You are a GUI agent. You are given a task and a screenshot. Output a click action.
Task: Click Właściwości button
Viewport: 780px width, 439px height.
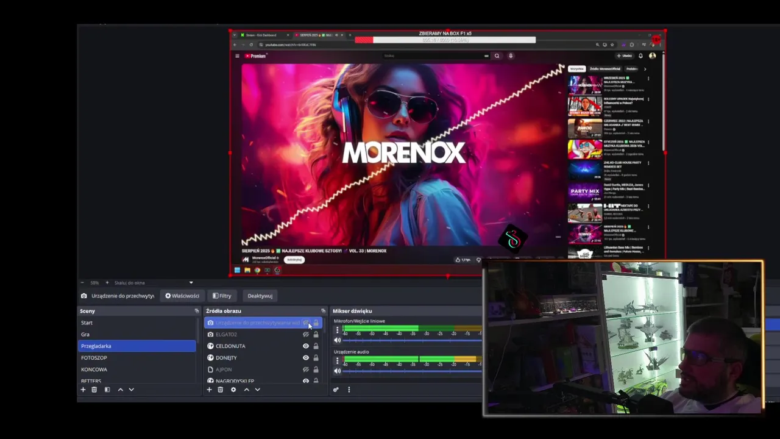(182, 296)
